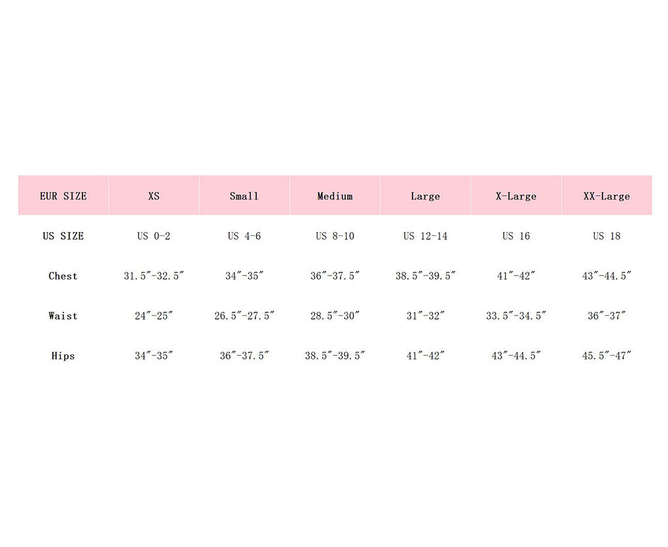
Task: Select the X-Large column header
Action: (x=516, y=196)
